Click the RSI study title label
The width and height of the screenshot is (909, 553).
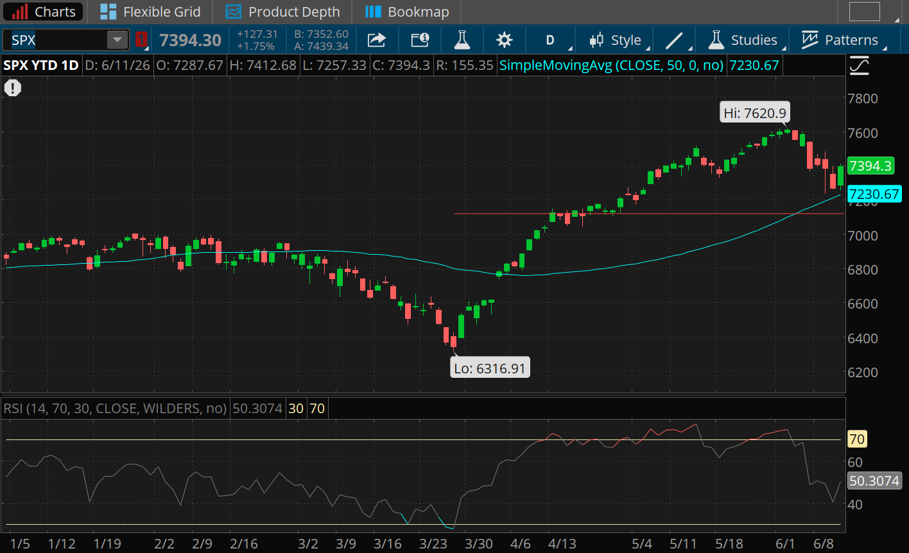pos(116,408)
